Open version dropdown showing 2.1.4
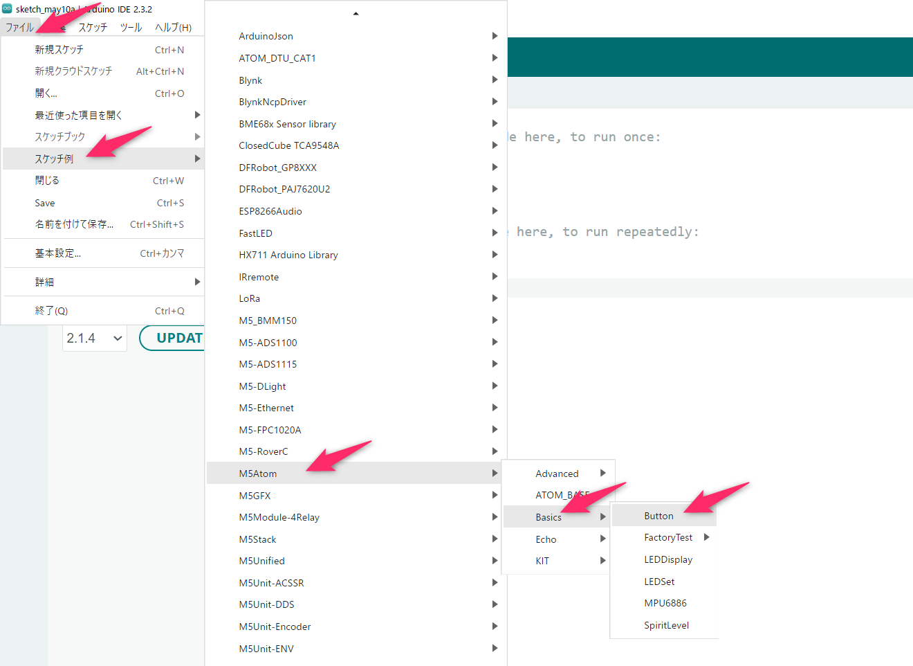Screen dimensions: 913x666 click(95, 338)
